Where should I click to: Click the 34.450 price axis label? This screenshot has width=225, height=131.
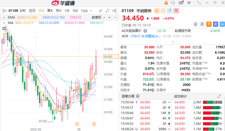tap(111, 57)
